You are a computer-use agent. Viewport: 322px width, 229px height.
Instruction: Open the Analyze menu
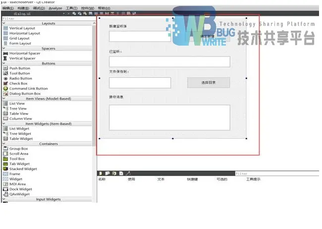(x=55, y=8)
